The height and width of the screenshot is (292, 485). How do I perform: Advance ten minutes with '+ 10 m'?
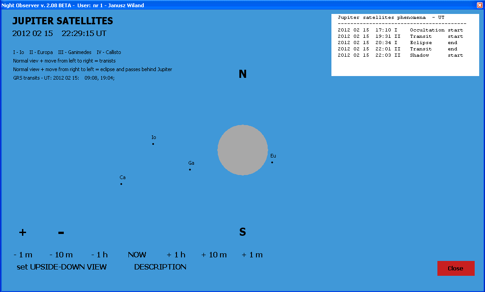(214, 255)
